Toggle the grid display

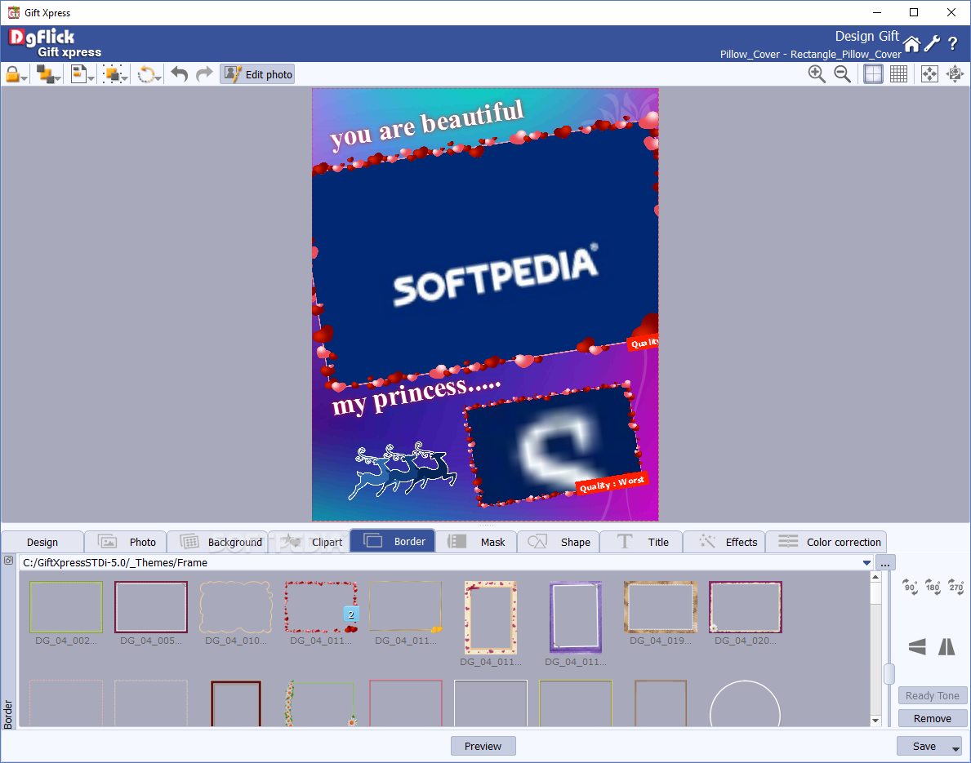[x=898, y=74]
